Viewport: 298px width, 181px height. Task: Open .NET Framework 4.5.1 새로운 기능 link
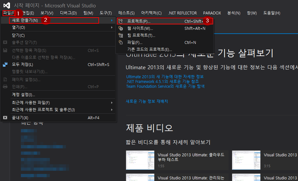coord(162,81)
